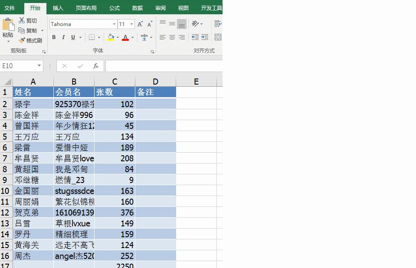Select the Cut scissors icon

pyautogui.click(x=21, y=20)
